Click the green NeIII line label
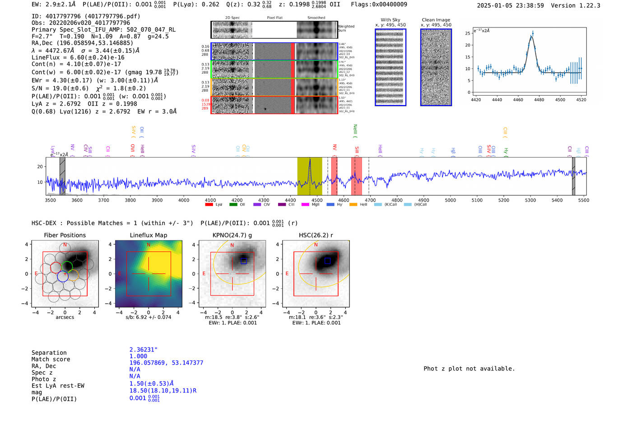This screenshot has width=632, height=430. 355,131
